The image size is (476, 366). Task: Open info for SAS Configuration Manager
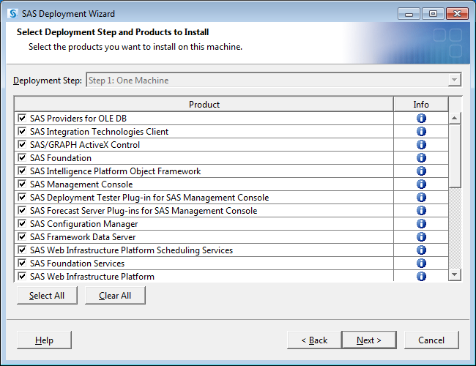[421, 224]
